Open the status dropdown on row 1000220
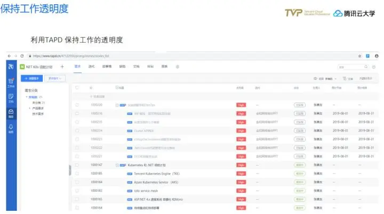Screen dimensions: 384x214 tap(300, 105)
